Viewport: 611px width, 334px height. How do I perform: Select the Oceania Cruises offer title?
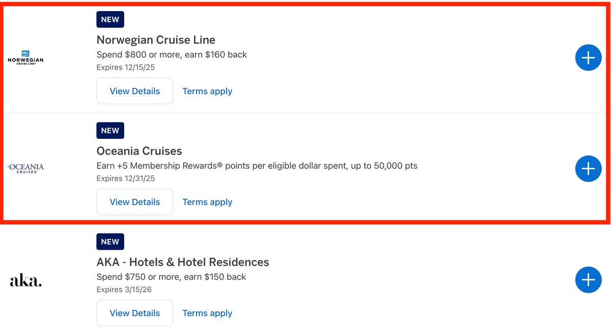pos(139,151)
